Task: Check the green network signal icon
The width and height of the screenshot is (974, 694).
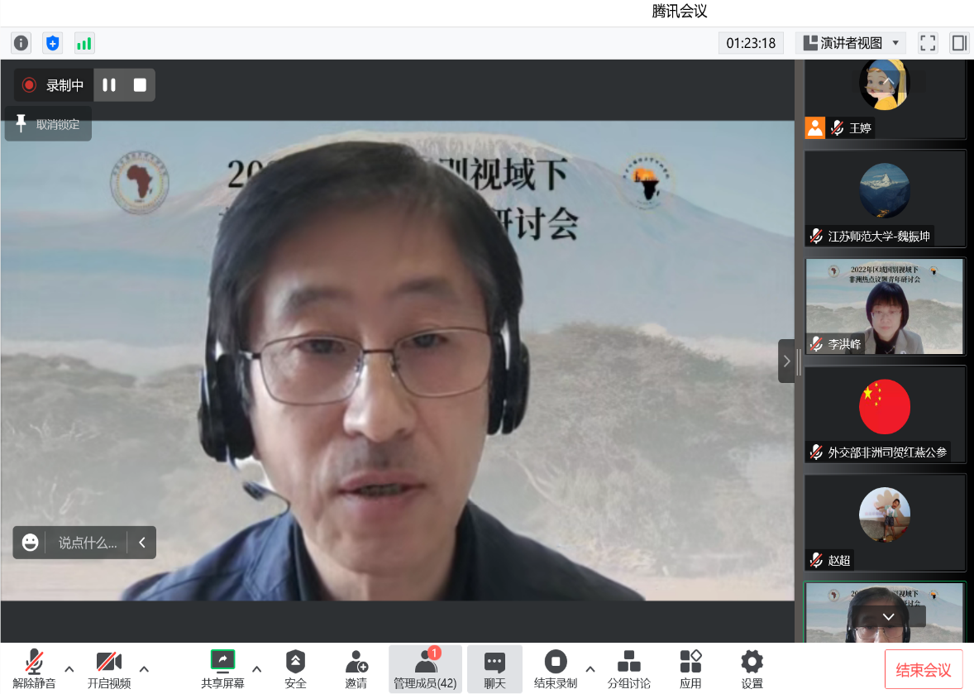Action: 84,43
